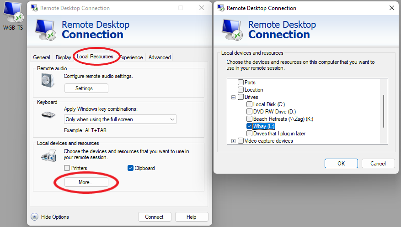Viewport: 401px width, 227px height.
Task: Confirm with the OK button
Action: [x=341, y=164]
